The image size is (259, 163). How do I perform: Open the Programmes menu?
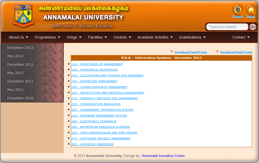click(45, 38)
